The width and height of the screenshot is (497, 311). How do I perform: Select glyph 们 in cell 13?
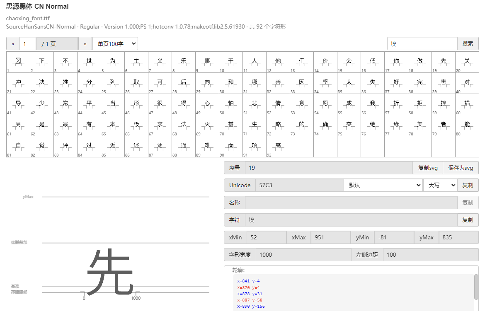[x=302, y=63]
